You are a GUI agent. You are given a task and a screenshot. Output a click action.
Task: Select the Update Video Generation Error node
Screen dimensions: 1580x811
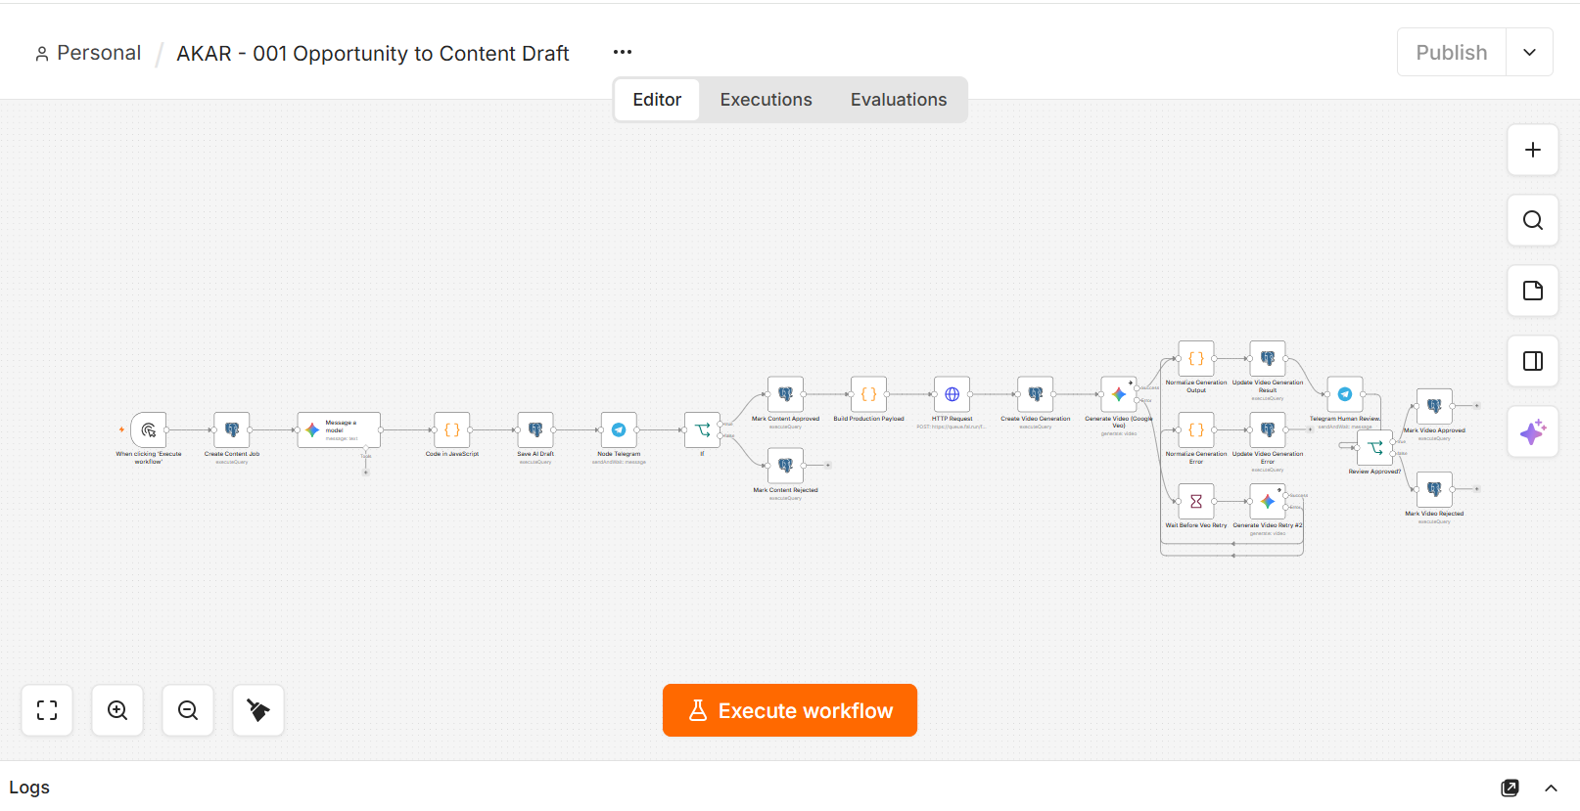pos(1268,429)
